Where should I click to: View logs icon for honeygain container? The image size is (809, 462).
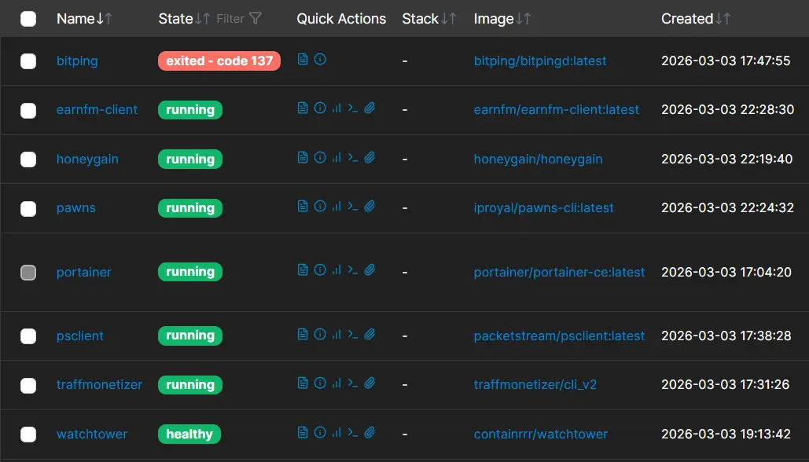coord(303,157)
